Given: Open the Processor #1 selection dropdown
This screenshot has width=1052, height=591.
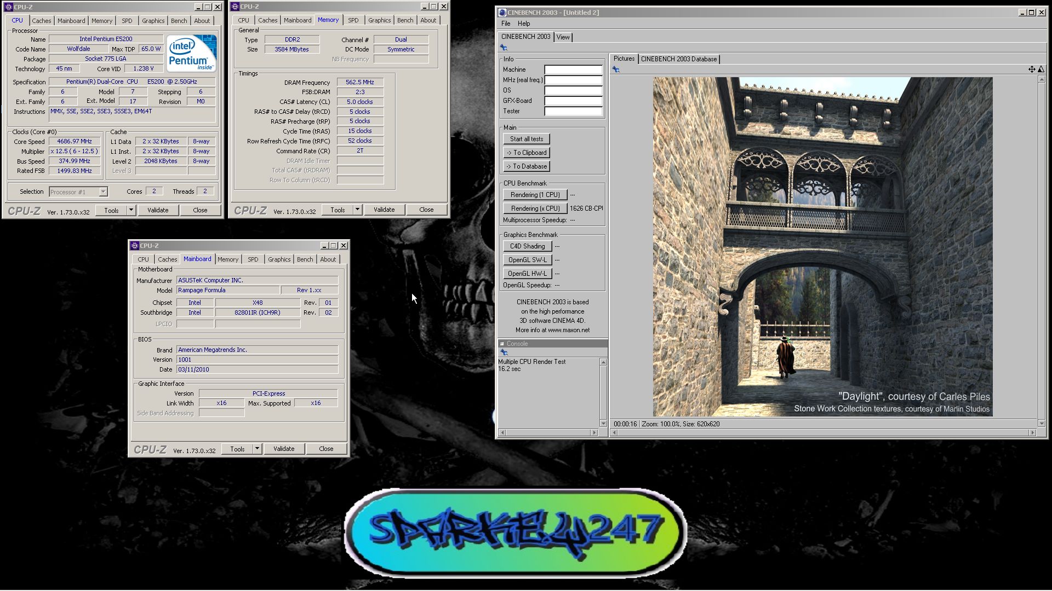Looking at the screenshot, I should click(103, 192).
